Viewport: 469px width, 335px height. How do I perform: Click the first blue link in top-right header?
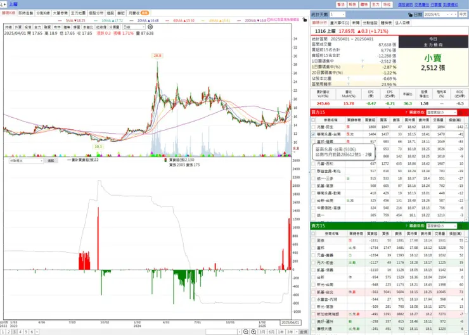[x=405, y=5]
